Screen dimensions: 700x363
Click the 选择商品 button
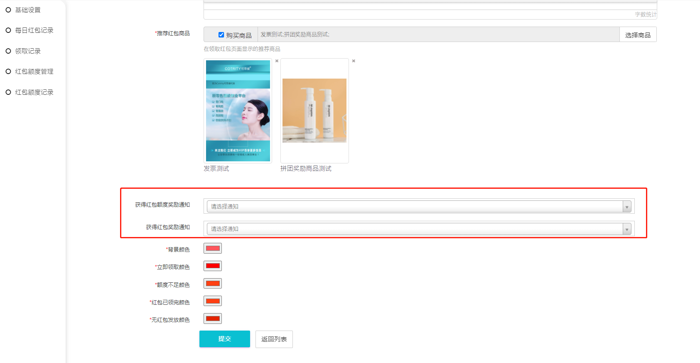pyautogui.click(x=638, y=35)
